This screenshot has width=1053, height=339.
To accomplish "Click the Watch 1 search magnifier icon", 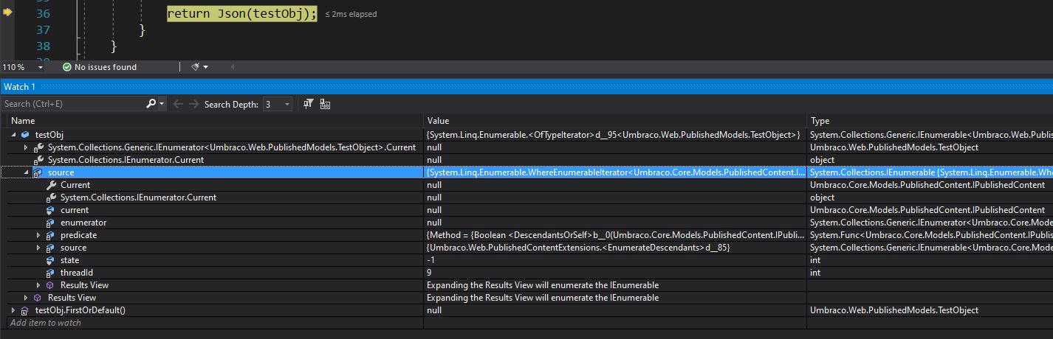I will [151, 104].
